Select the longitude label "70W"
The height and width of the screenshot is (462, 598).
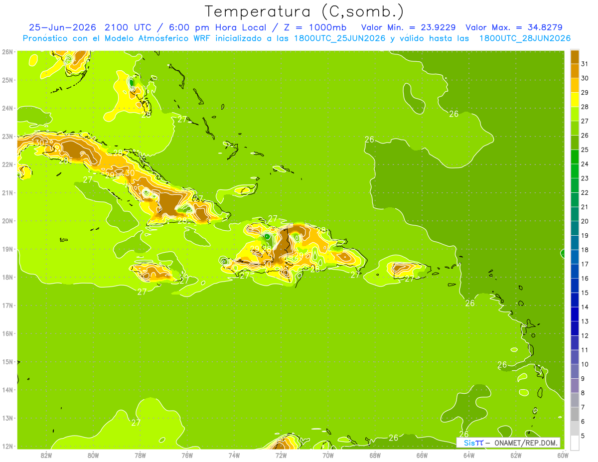point(328,455)
